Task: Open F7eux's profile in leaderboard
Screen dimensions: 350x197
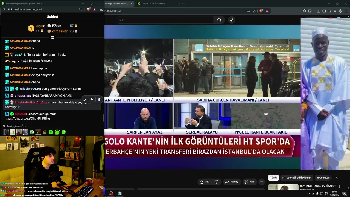Action: pos(57,26)
